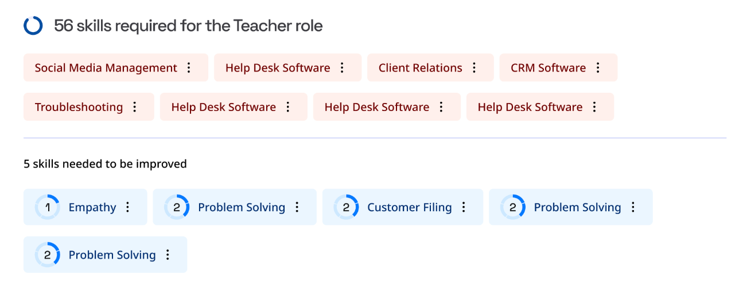Image resolution: width=739 pixels, height=301 pixels.
Task: Click the "5 skills needed to be improved" label
Action: point(105,164)
